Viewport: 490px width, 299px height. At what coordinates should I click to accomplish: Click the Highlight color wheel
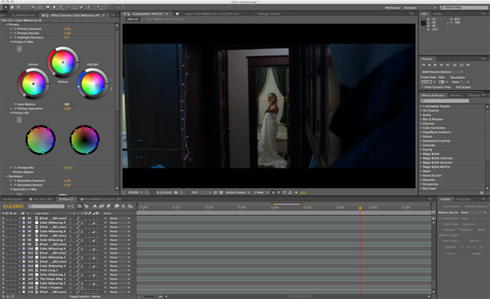pos(93,84)
